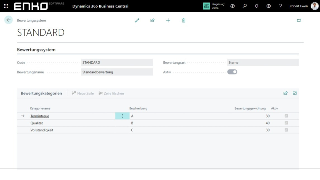This screenshot has width=320, height=180.
Task: Click the share icon in page header
Action: click(152, 20)
